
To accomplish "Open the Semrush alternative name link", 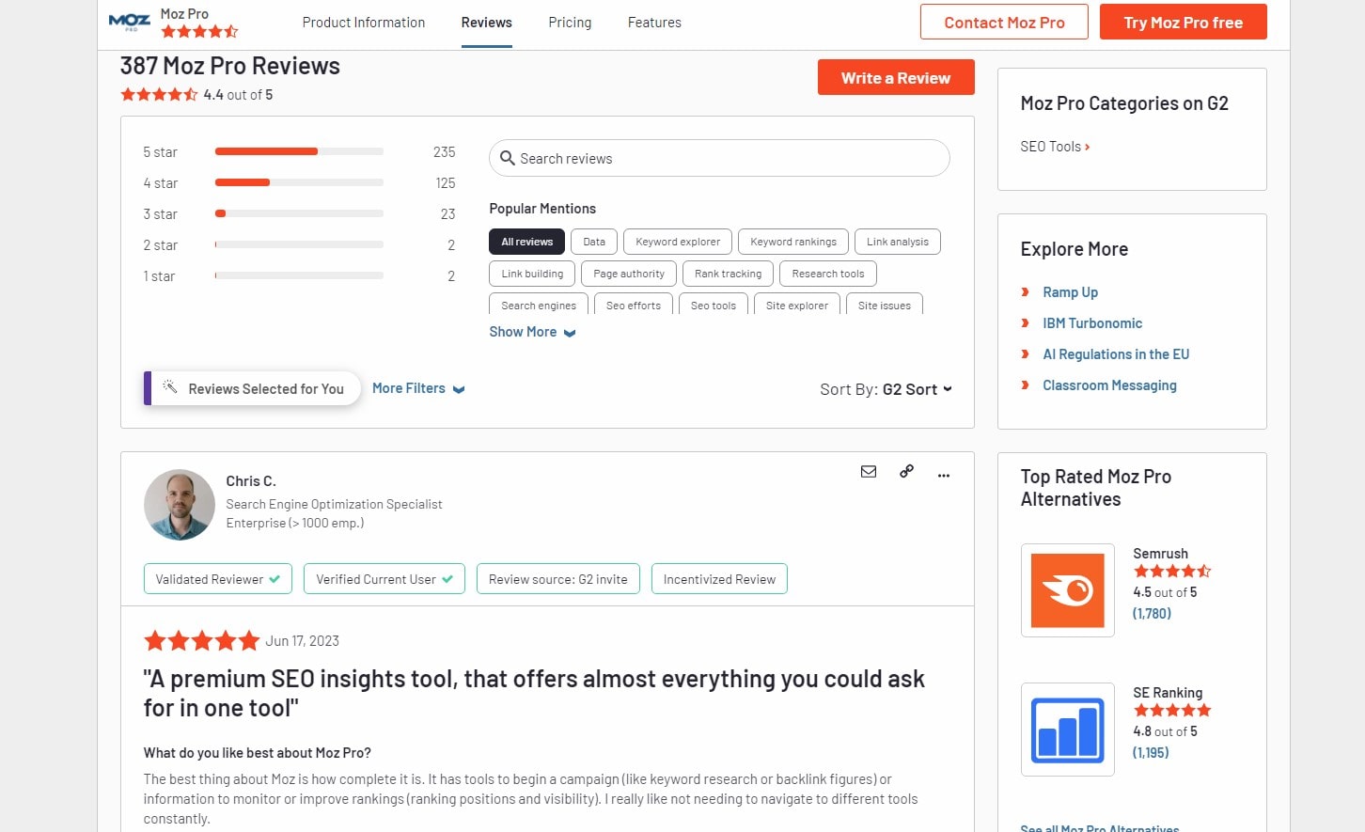I will point(1160,554).
